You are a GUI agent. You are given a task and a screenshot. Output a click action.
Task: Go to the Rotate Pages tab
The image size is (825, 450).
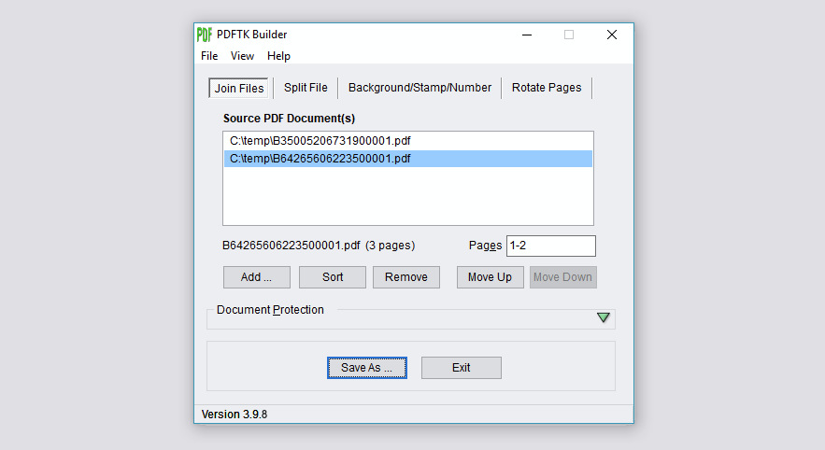click(547, 88)
